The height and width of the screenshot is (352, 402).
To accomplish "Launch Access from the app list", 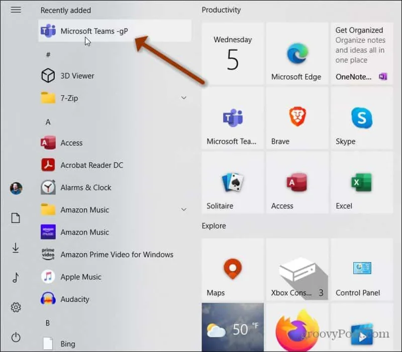I will pyautogui.click(x=115, y=143).
